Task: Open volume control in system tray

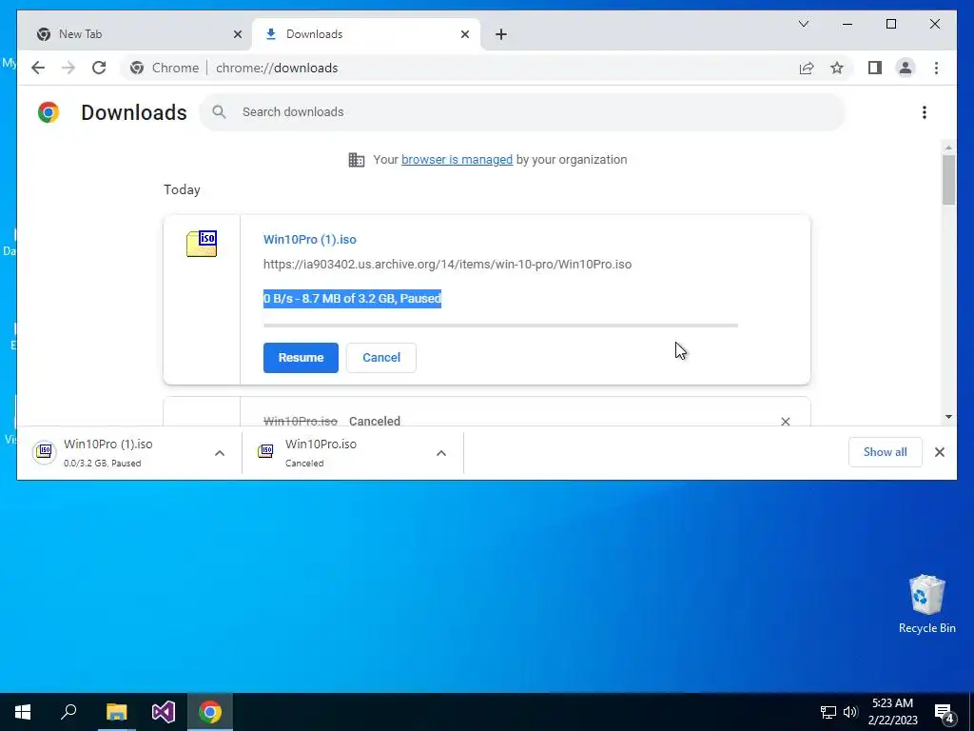Action: [x=849, y=712]
